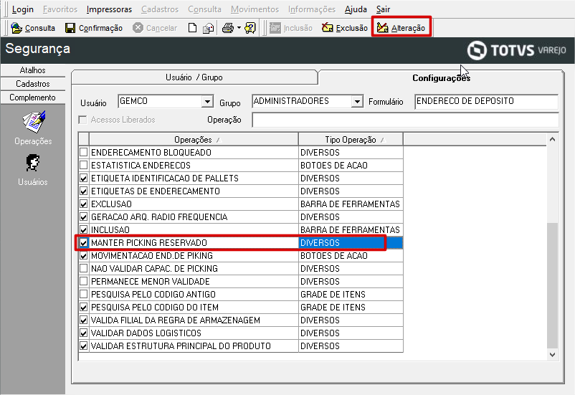The height and width of the screenshot is (395, 575).
Task: Open the Usuários sidebar icon
Action: (x=33, y=163)
